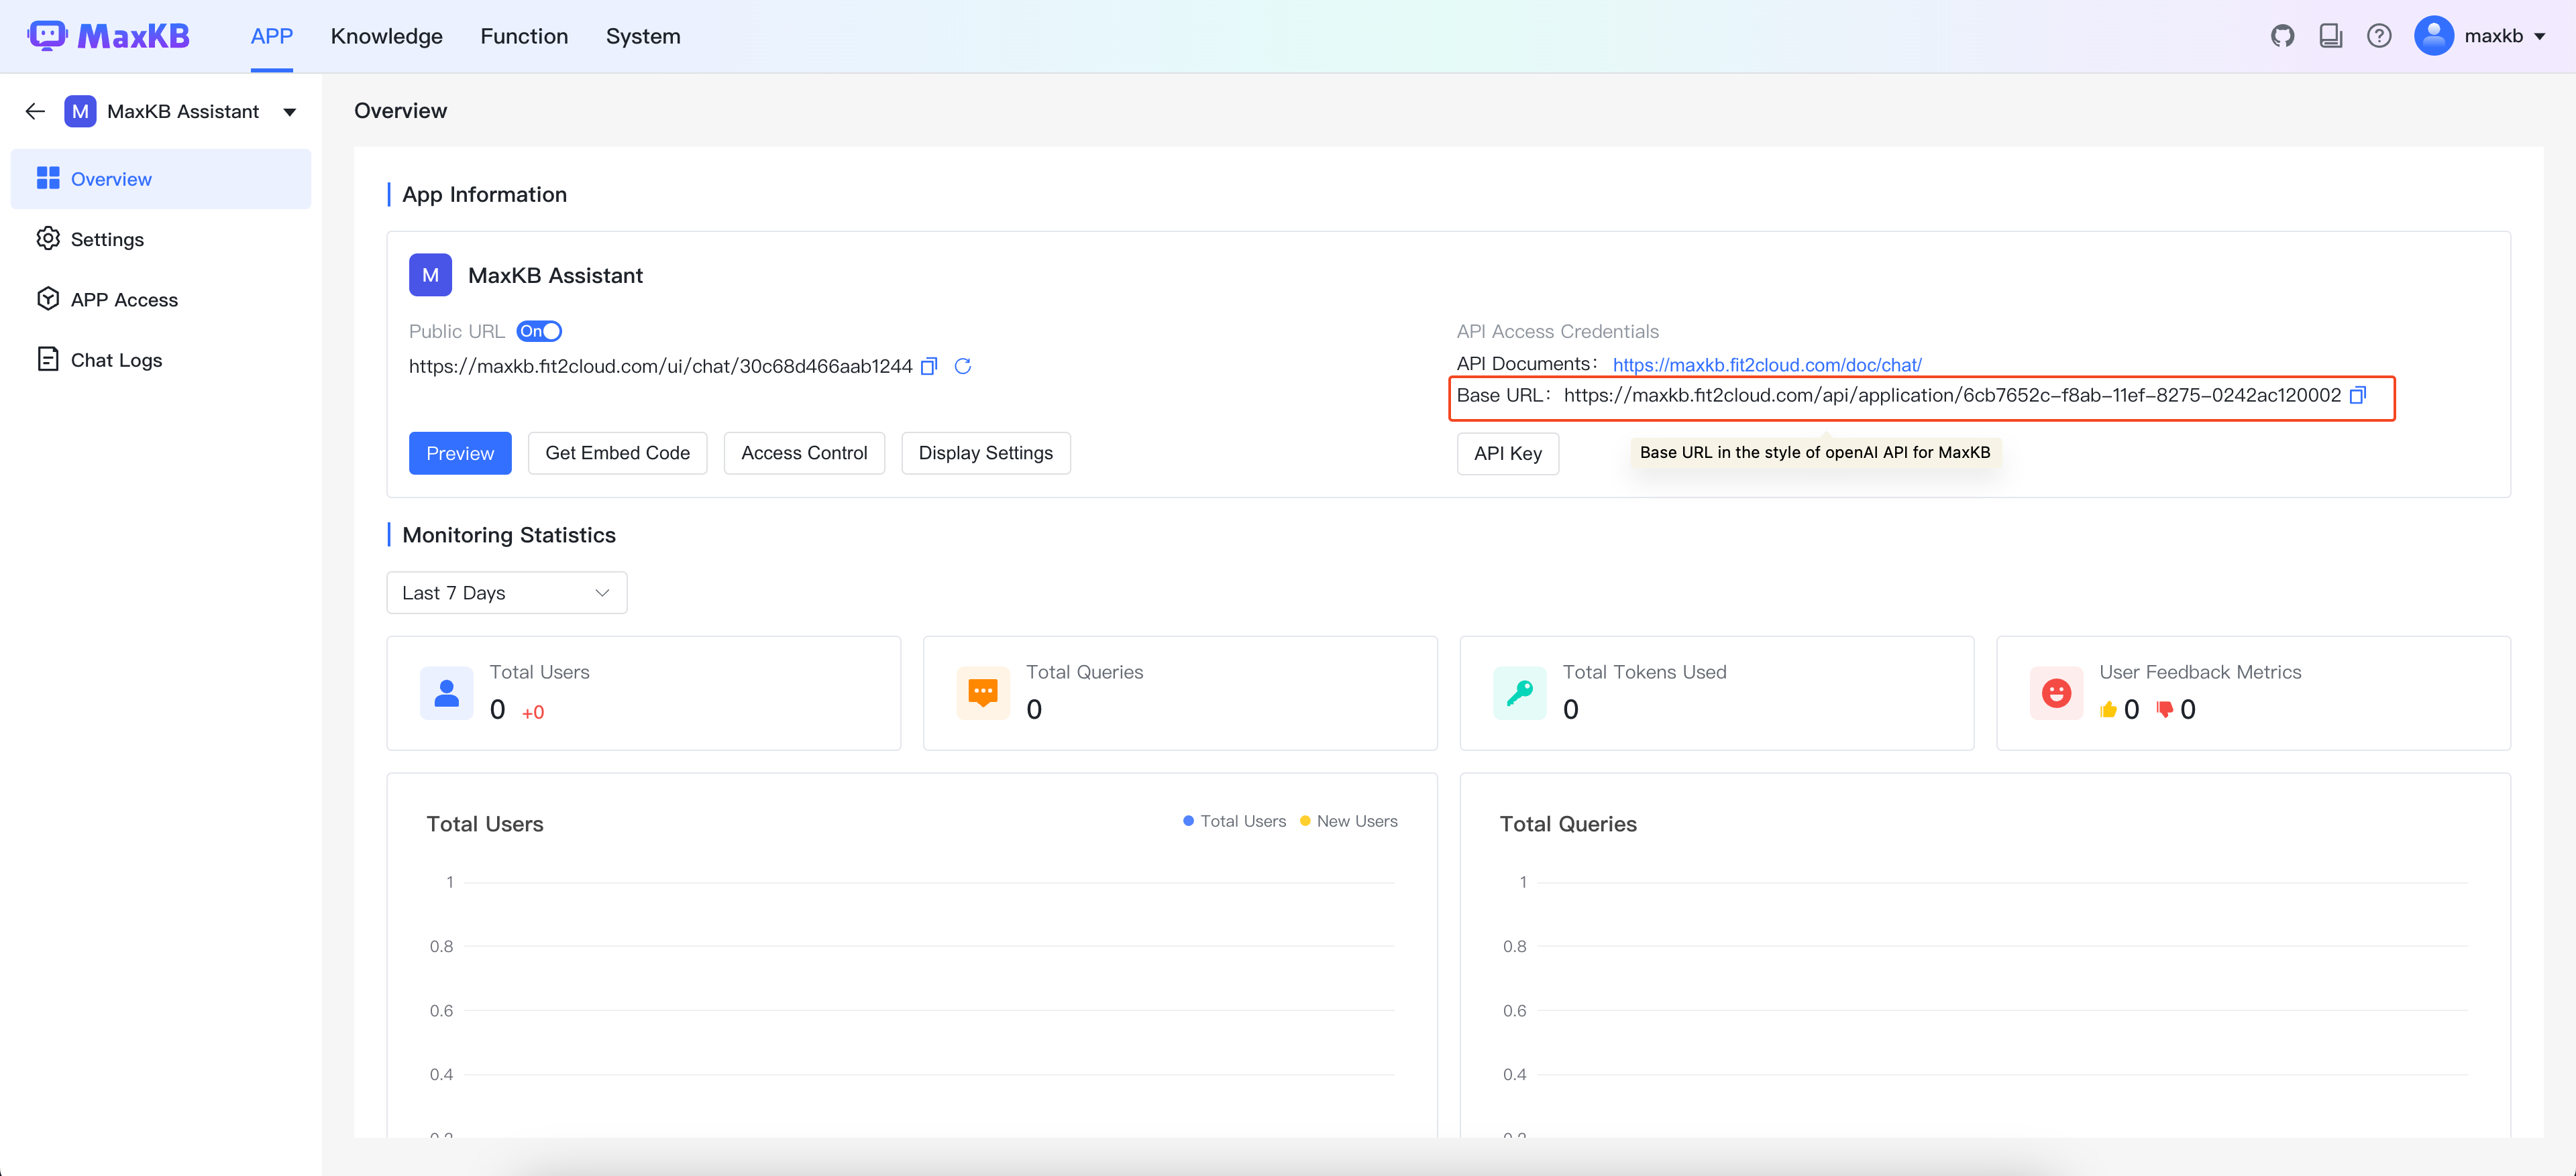
Task: Open the API Documents link
Action: click(x=1767, y=365)
